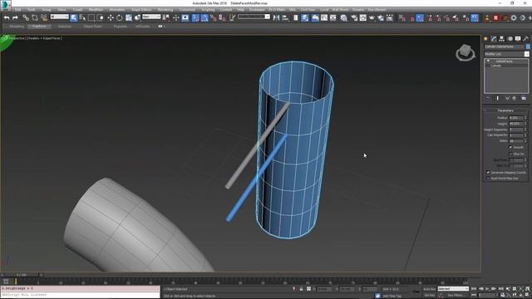Collapse the Parameters rollout header
Viewport: 532px width, 299px height.
pyautogui.click(x=505, y=110)
